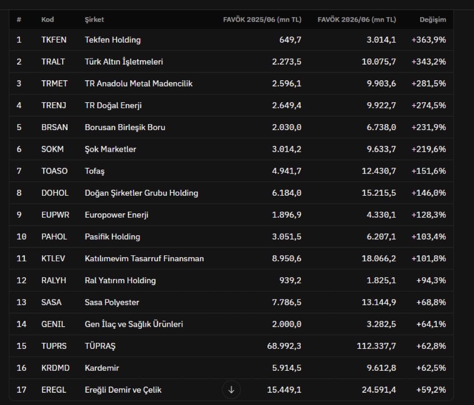The height and width of the screenshot is (405, 474).
Task: Click the +151,6% change value
Action: coord(428,171)
